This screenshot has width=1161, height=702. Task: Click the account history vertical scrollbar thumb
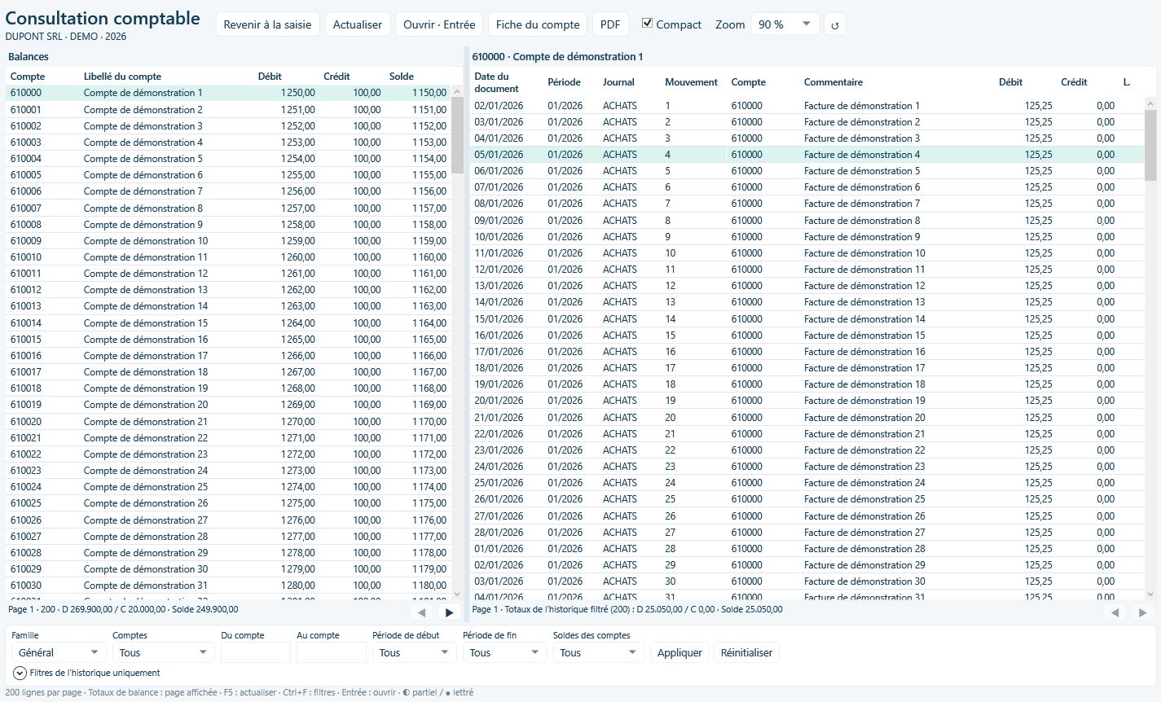tap(1150, 144)
